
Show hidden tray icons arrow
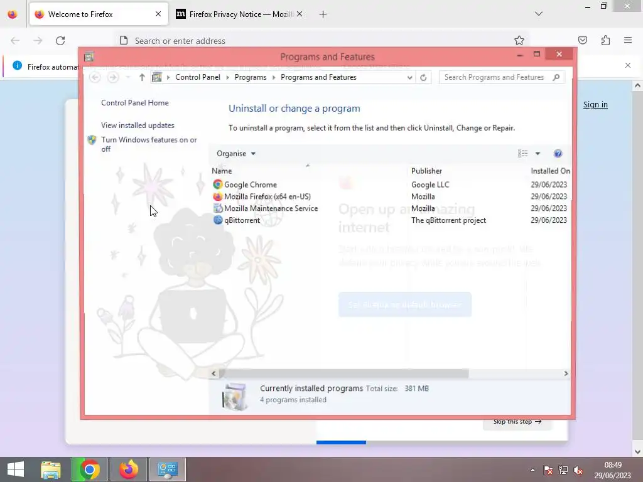click(x=532, y=470)
